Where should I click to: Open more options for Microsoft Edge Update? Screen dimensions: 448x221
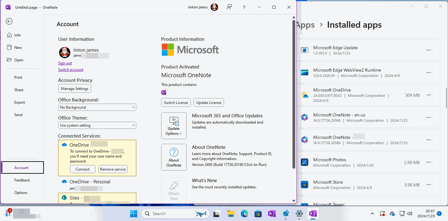[x=429, y=50]
